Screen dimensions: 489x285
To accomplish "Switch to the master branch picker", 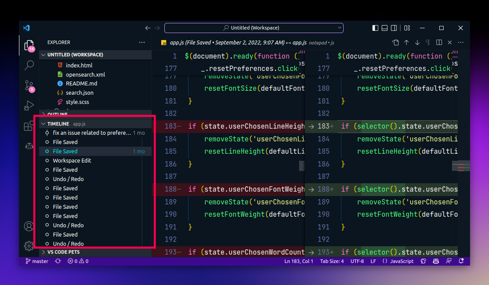I will [x=37, y=261].
